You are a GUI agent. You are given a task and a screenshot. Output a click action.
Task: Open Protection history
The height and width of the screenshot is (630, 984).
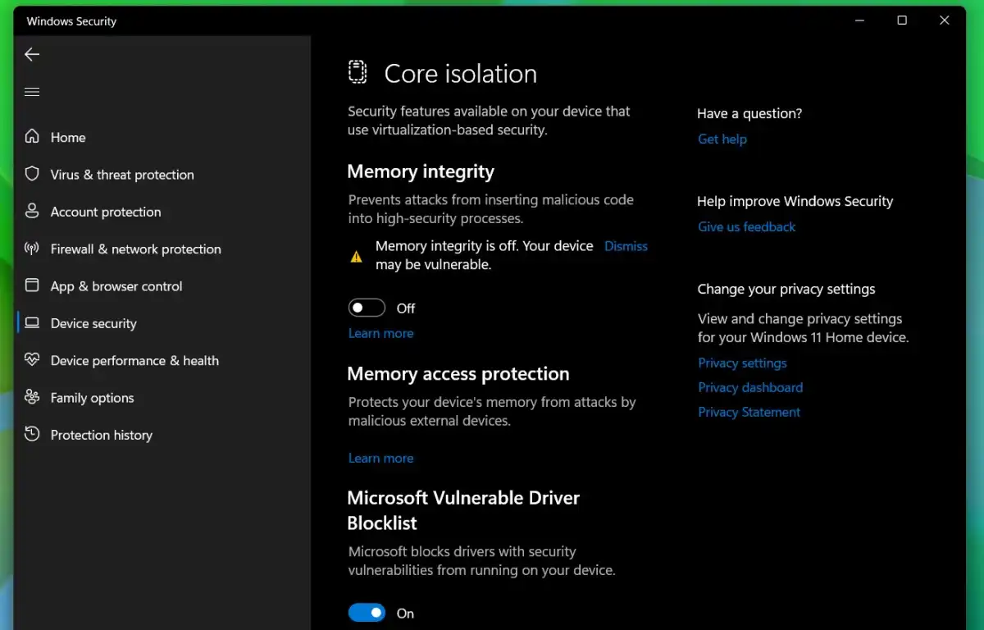101,435
